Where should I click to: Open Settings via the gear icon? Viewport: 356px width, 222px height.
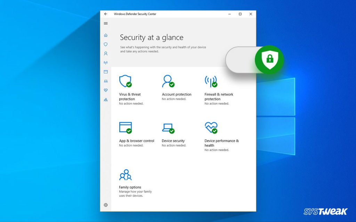tap(106, 205)
